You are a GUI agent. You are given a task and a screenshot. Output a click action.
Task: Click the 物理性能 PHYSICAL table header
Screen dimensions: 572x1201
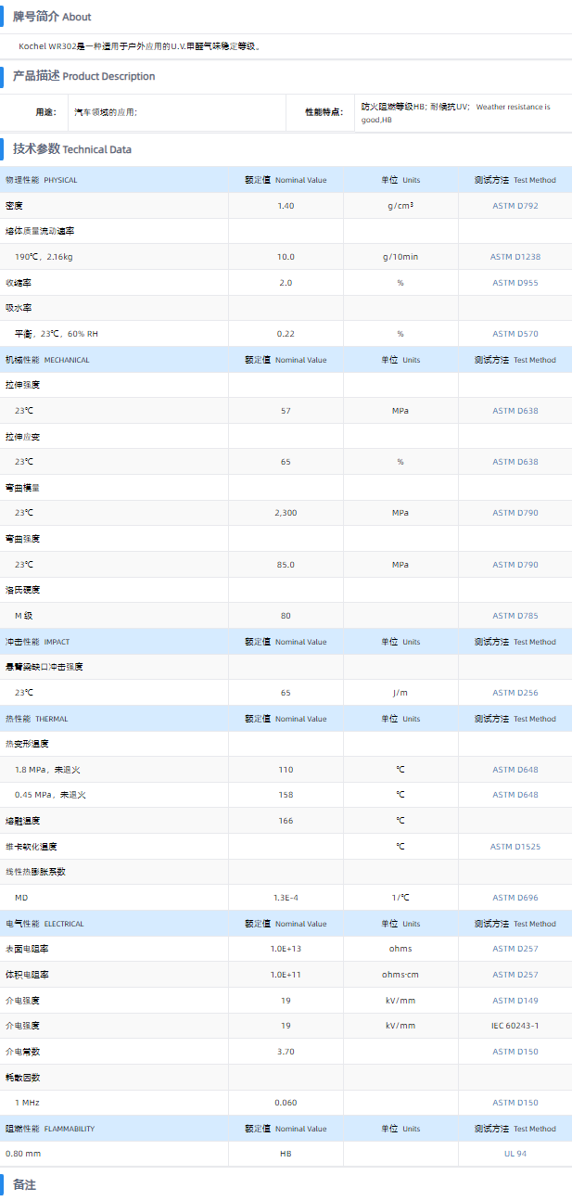(x=42, y=180)
